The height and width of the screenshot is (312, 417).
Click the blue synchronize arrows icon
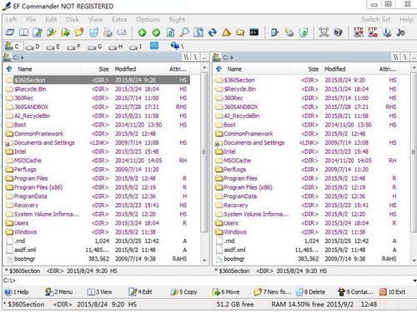[x=212, y=32]
